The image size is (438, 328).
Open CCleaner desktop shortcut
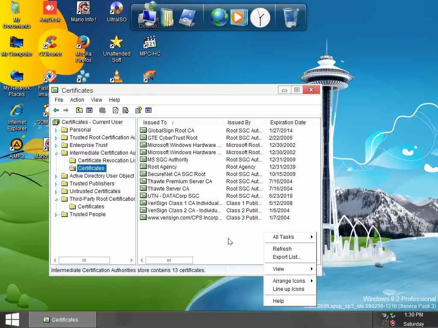point(50,46)
